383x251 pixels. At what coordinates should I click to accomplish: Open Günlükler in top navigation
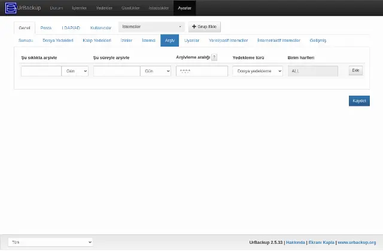pyautogui.click(x=130, y=8)
